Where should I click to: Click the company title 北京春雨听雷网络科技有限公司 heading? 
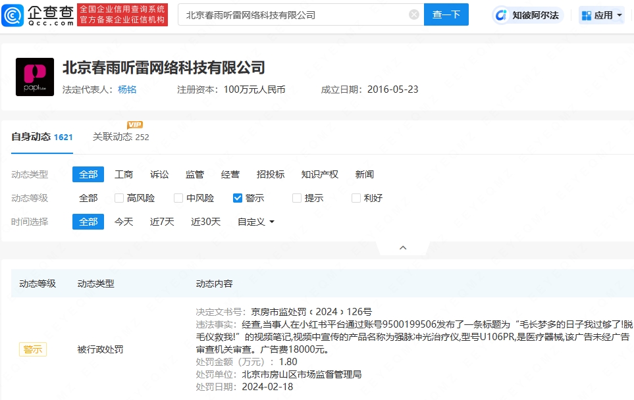coord(164,68)
